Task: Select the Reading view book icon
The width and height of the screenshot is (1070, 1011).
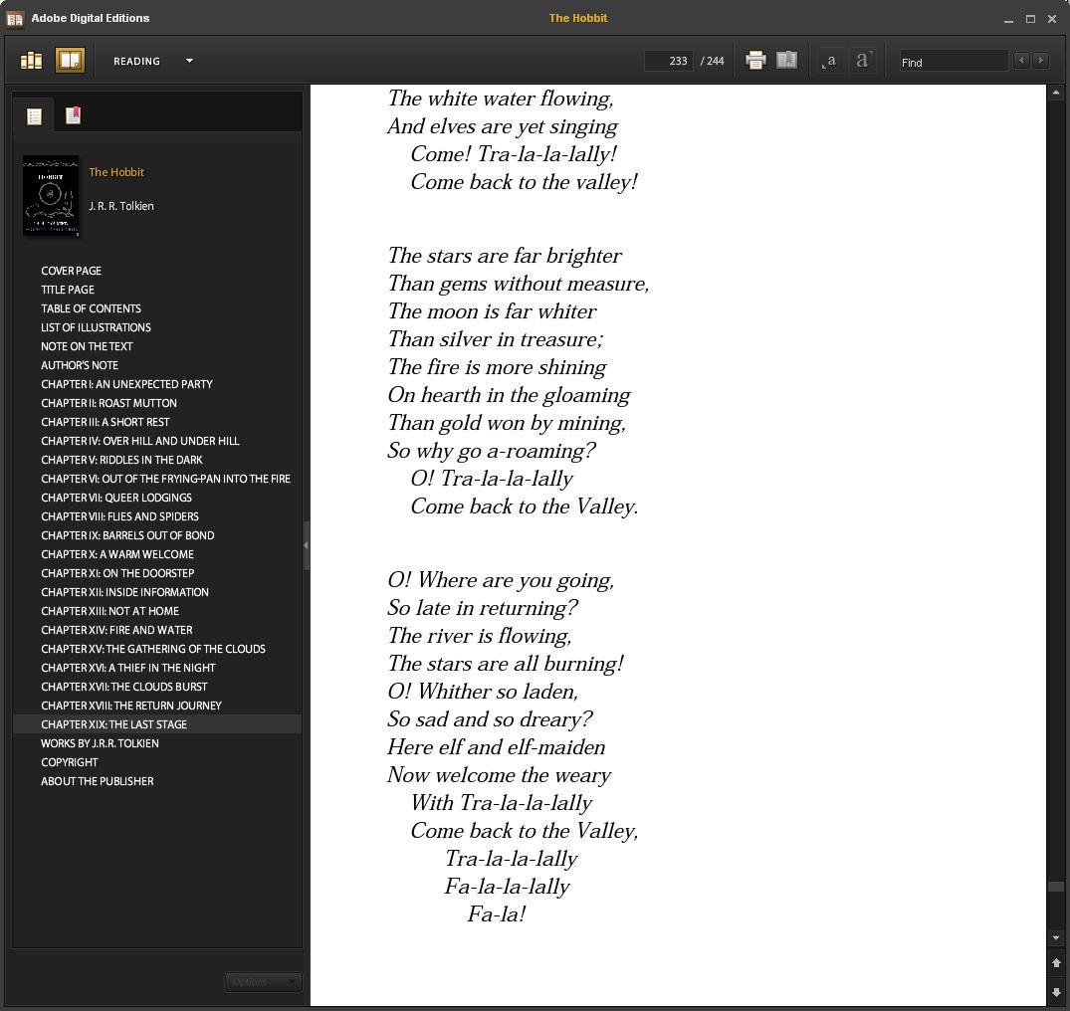Action: (x=70, y=61)
